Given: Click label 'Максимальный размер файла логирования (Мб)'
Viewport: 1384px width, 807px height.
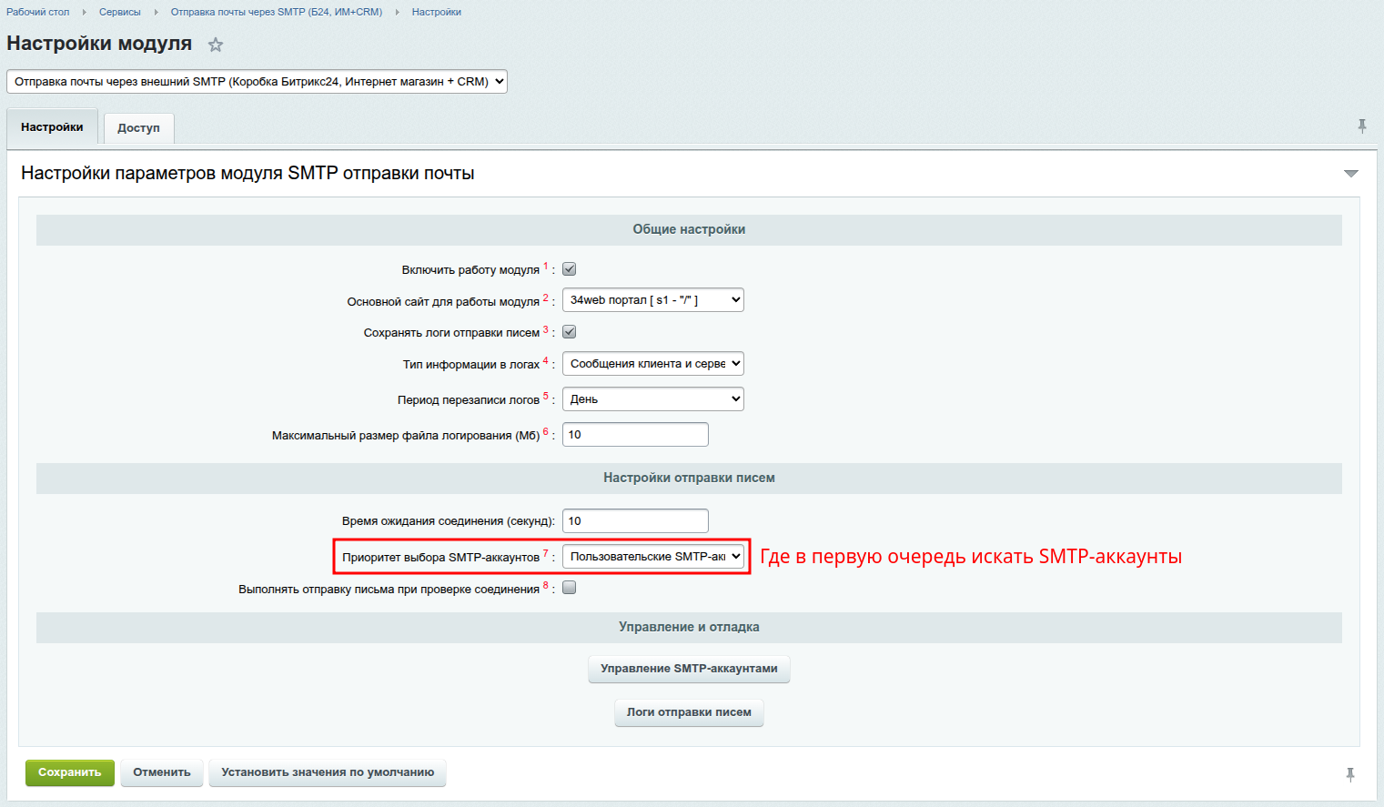Looking at the screenshot, I should point(406,436).
